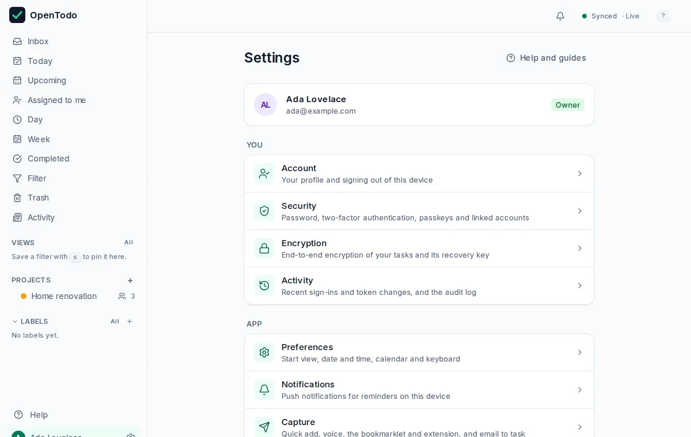Add a new project with plus icon
Screen dimensions: 691x437
coord(130,281)
